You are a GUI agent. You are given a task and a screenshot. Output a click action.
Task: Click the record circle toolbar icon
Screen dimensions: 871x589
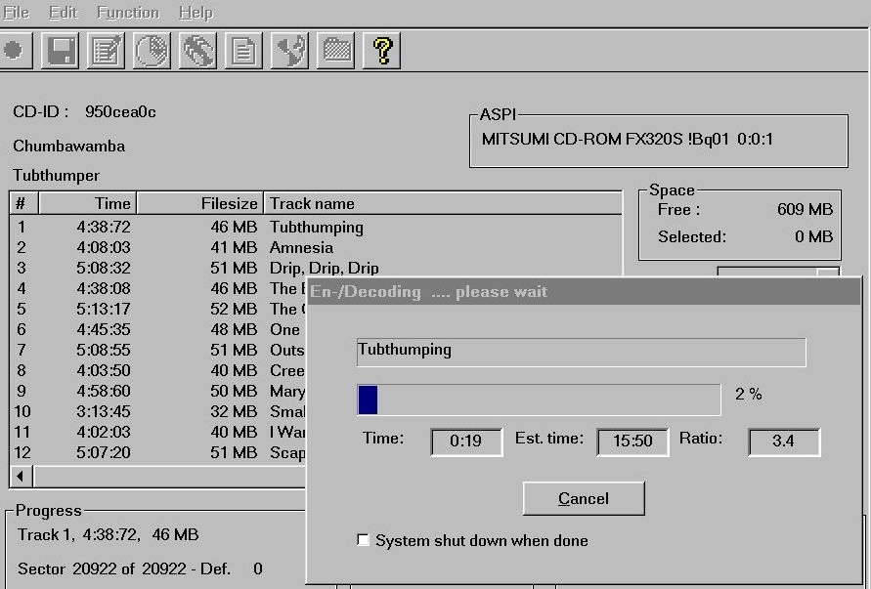point(14,51)
